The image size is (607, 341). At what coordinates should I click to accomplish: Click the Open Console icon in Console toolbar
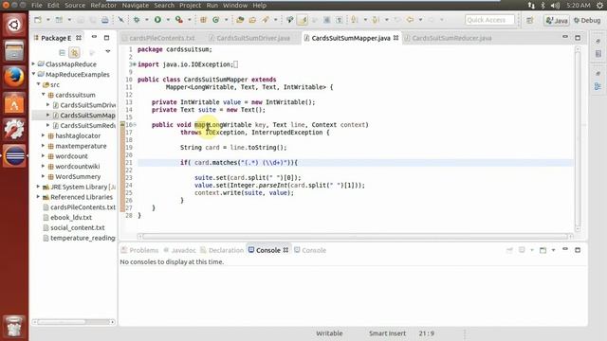pos(543,250)
